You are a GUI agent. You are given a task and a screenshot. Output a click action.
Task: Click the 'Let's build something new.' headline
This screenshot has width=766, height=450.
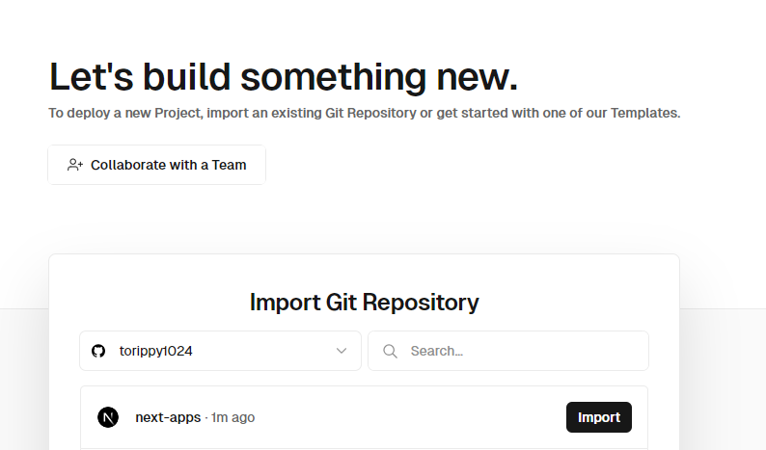click(x=284, y=77)
